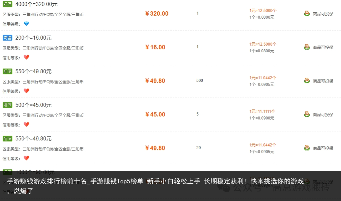
Task: Open 550个=49.80元 listing with stock 20
Action: pyautogui.click(x=33, y=139)
